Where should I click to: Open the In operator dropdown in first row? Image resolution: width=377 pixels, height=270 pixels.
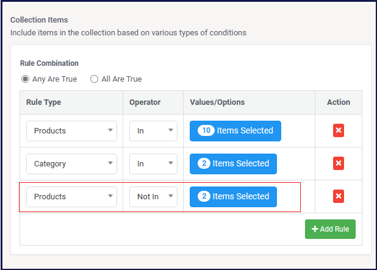point(153,131)
